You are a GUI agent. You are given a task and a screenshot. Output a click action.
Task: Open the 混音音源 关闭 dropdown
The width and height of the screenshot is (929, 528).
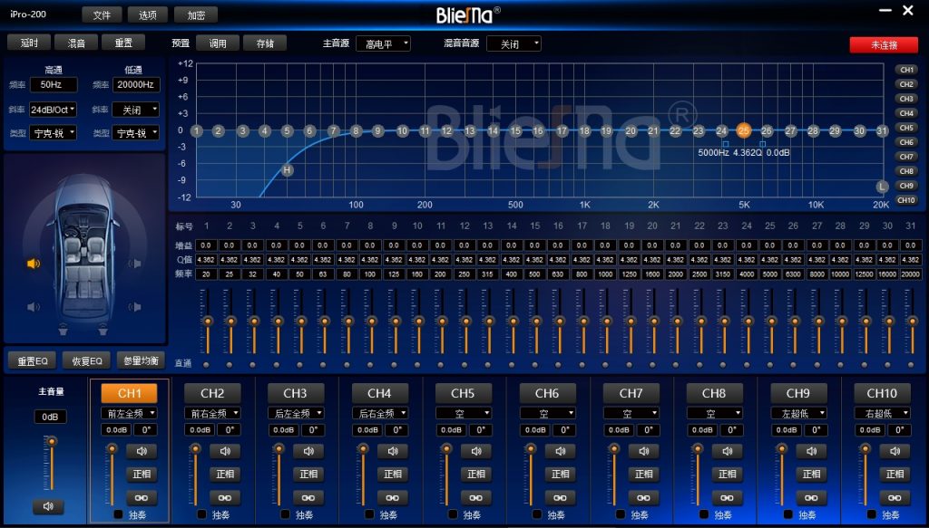(513, 43)
